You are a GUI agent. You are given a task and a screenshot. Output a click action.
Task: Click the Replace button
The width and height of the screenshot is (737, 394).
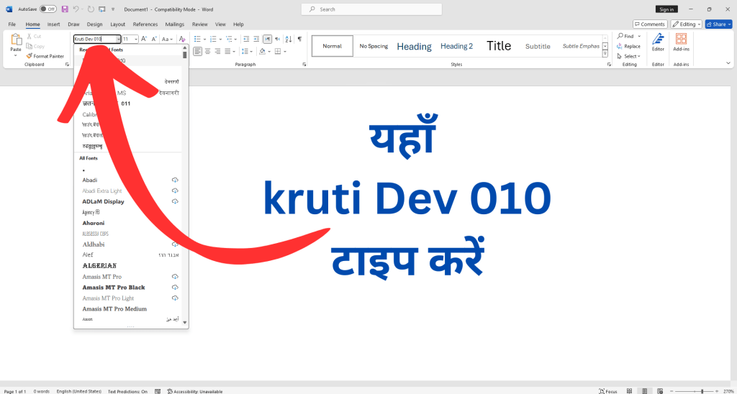628,46
